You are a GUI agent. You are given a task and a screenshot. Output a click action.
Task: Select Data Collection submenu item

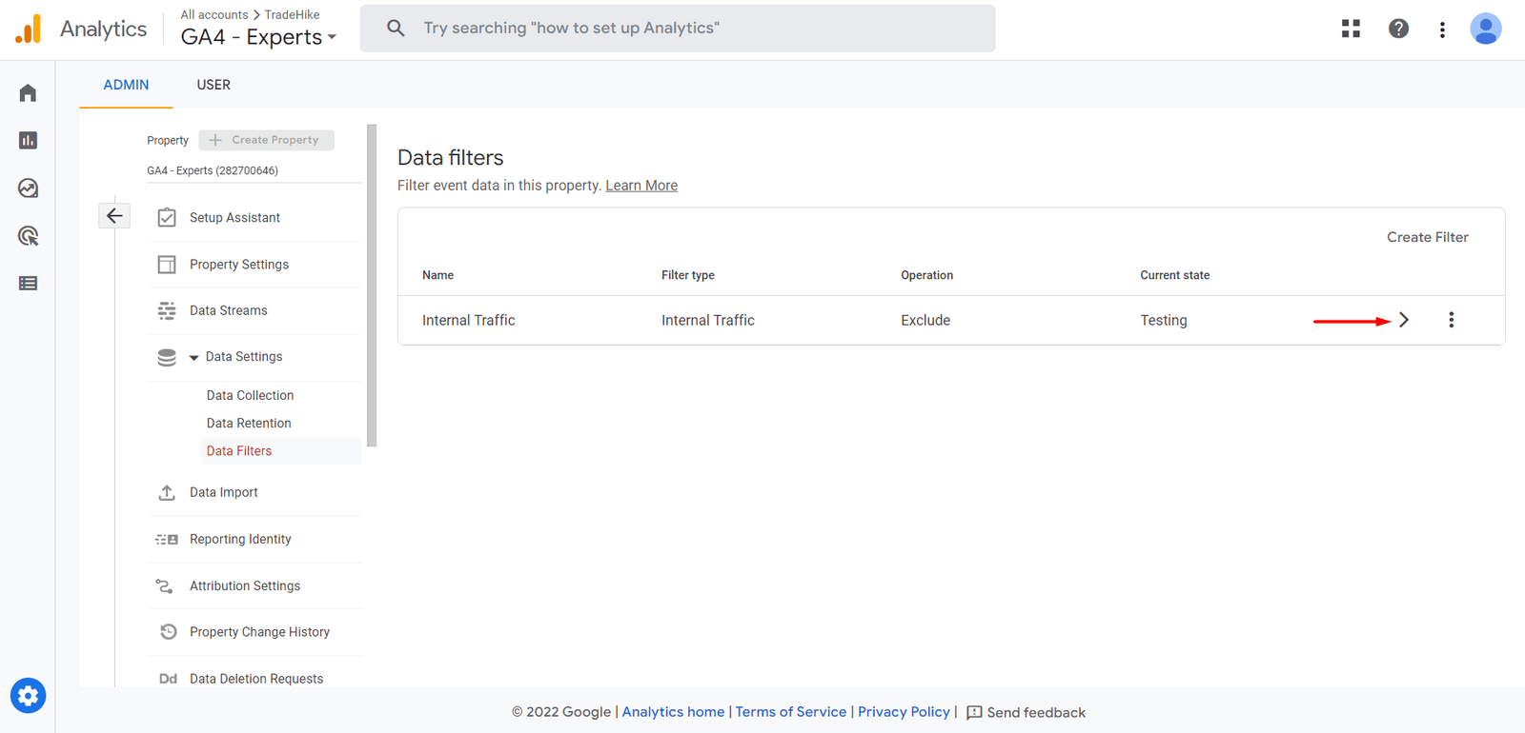250,395
